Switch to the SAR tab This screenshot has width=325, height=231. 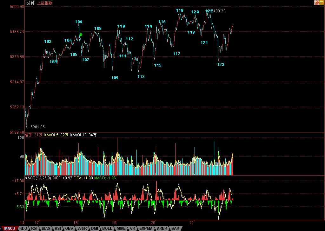(175, 228)
